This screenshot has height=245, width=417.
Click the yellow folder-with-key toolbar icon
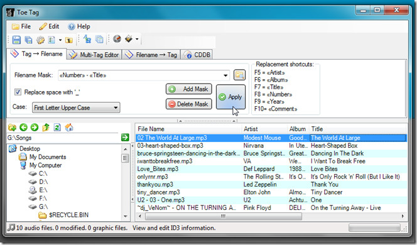[x=69, y=40]
